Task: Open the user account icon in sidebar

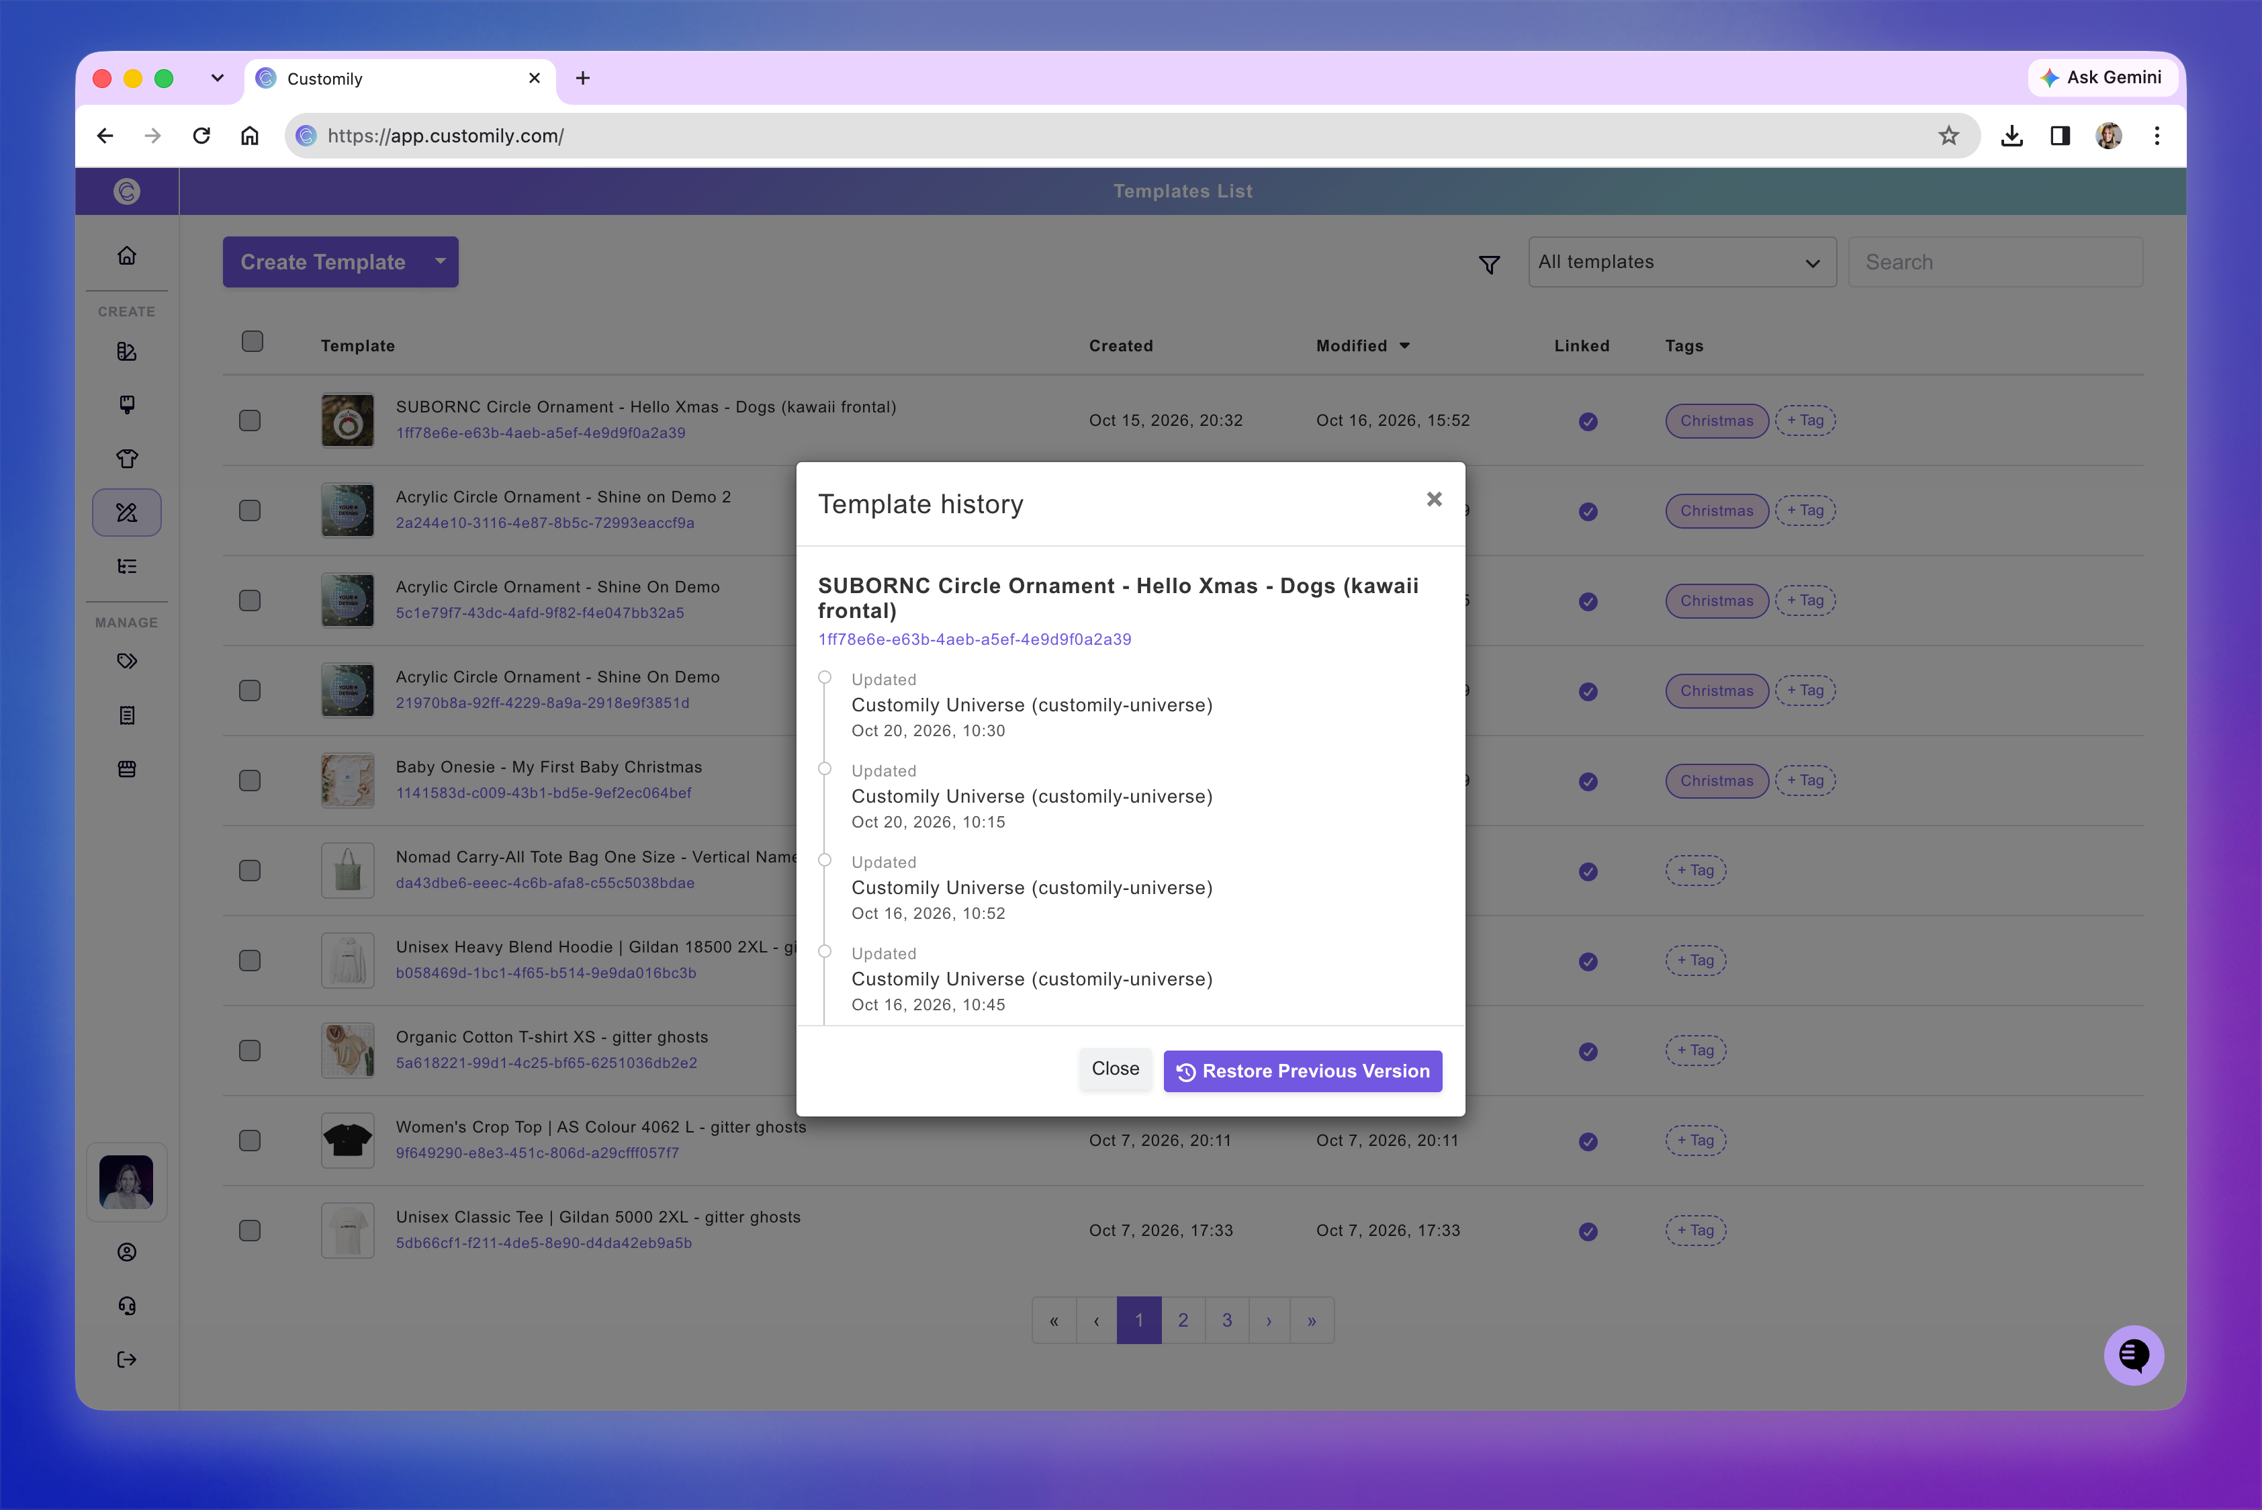Action: (126, 1252)
